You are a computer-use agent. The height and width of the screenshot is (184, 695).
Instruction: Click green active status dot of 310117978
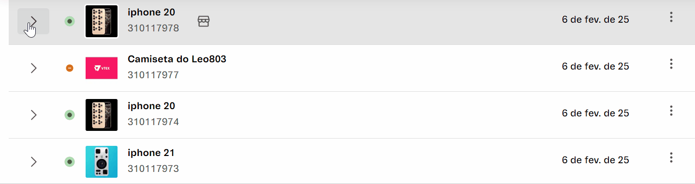click(70, 21)
